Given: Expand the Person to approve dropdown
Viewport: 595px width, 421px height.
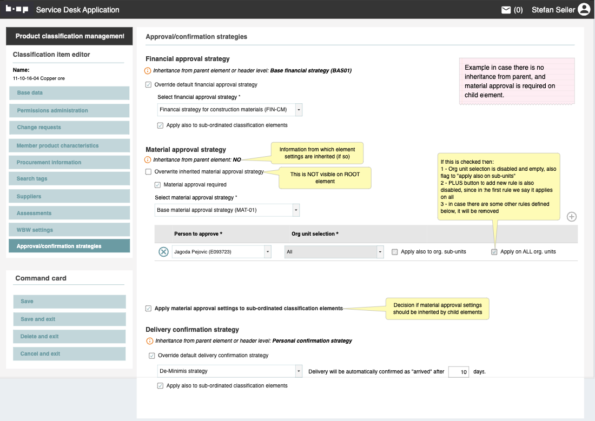Looking at the screenshot, I should coord(268,252).
